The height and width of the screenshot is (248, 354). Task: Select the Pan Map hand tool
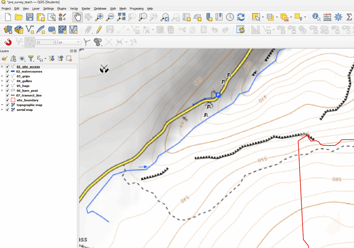tap(77, 17)
